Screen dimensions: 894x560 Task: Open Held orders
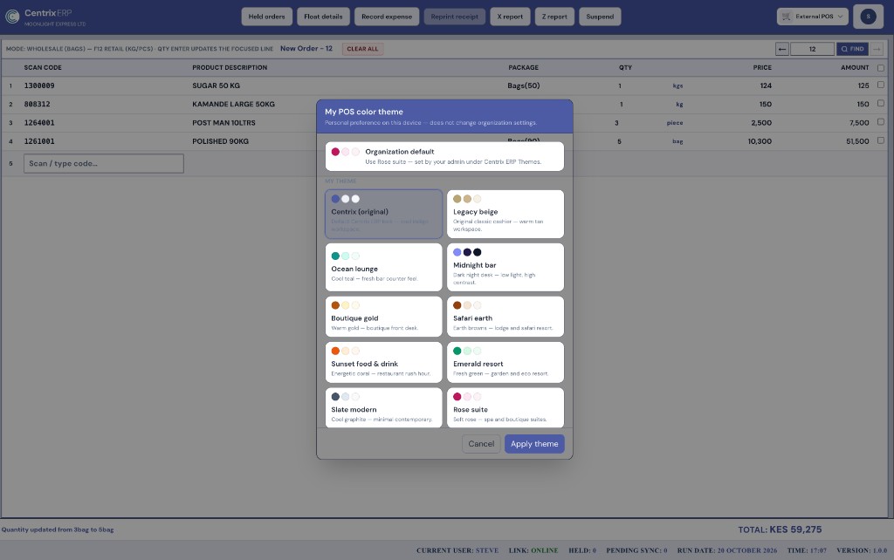267,17
